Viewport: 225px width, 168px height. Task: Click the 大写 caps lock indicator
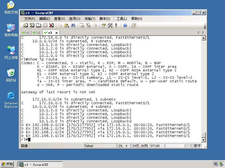(x=189, y=146)
